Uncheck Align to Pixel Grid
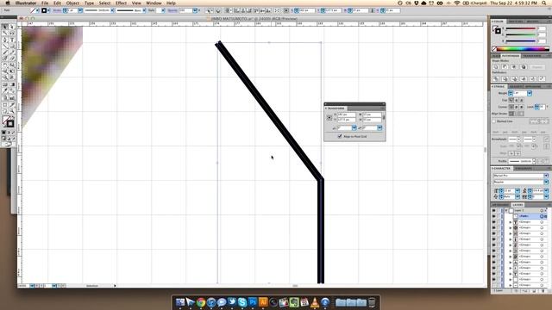552x310 pixels. point(340,136)
